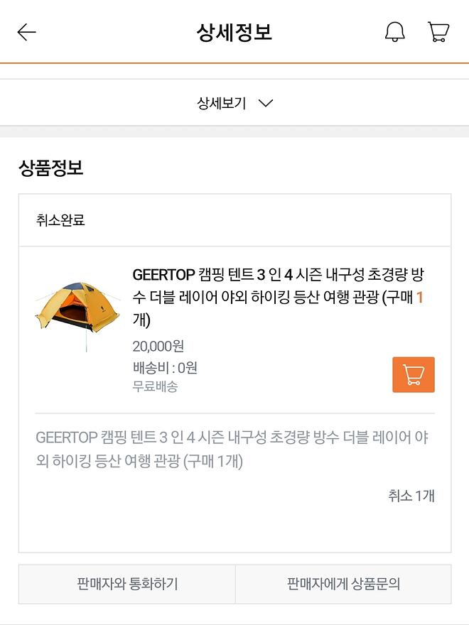Tap the 무료배송 free shipping label

[155, 387]
